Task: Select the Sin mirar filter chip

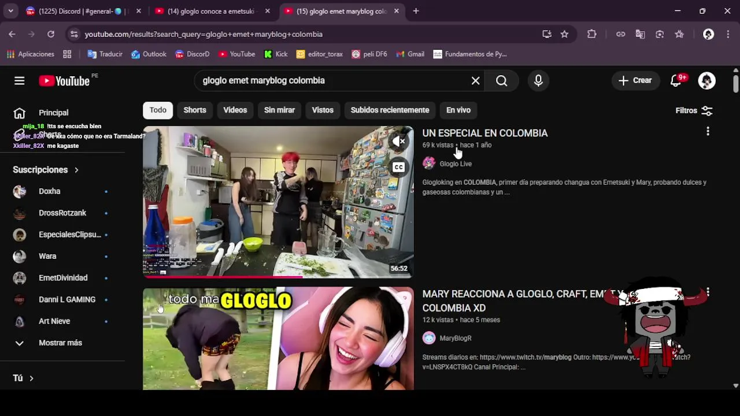Action: 279,110
